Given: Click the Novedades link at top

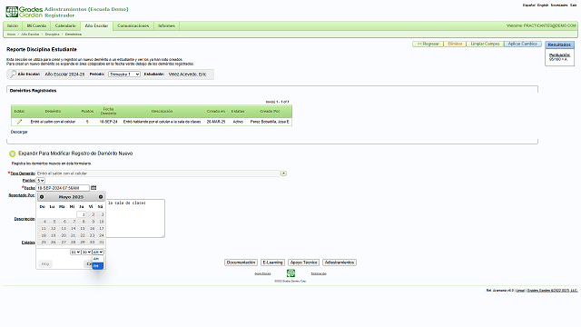Looking at the screenshot, I should [x=559, y=5].
